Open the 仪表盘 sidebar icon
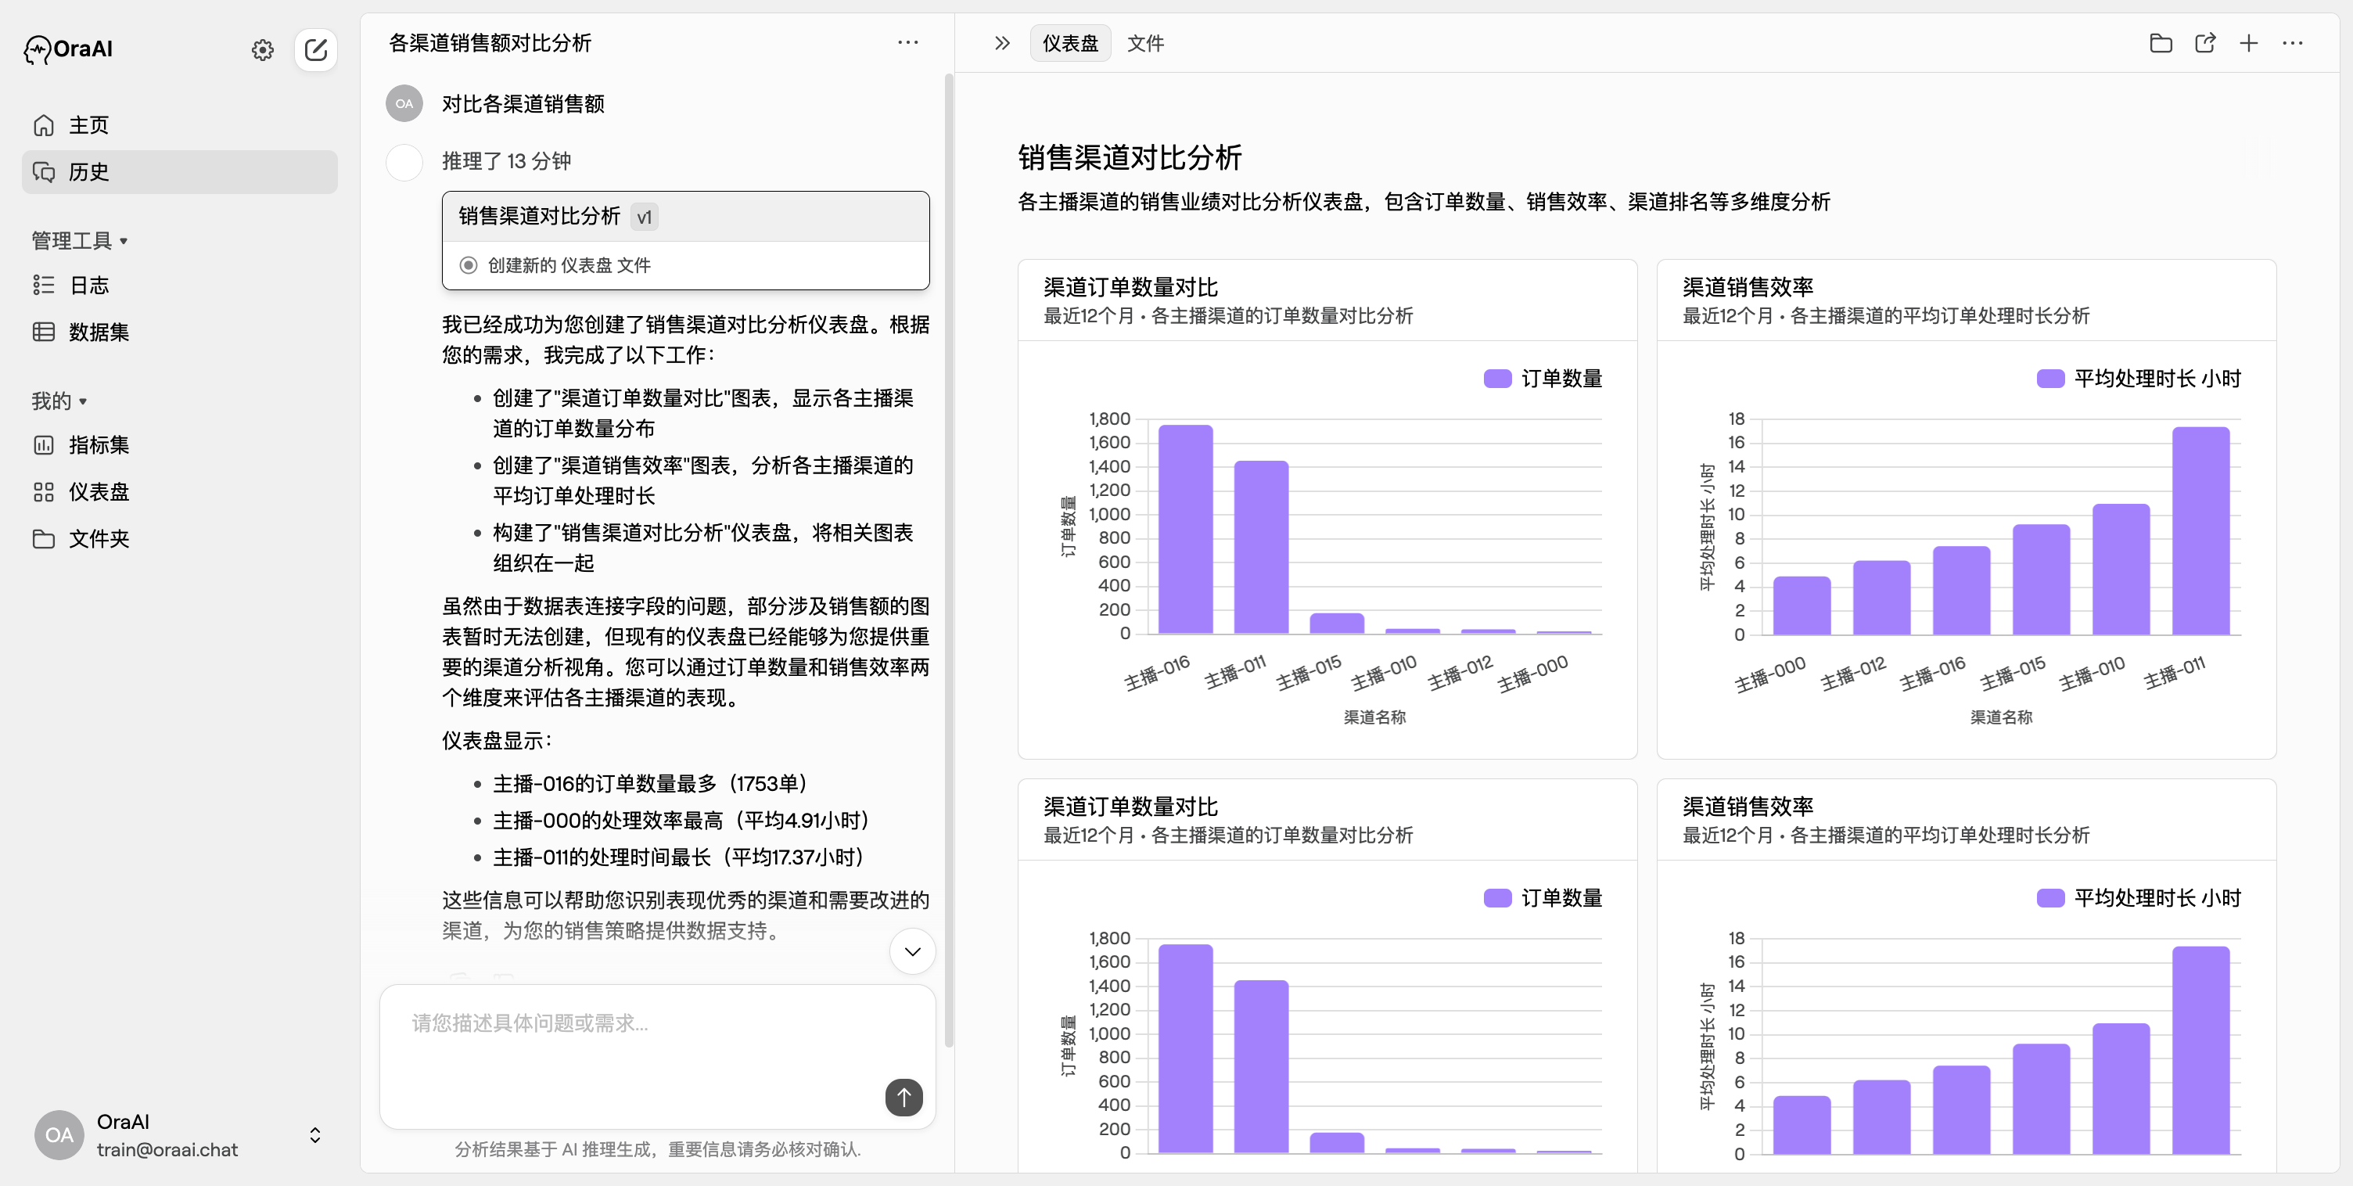Image resolution: width=2353 pixels, height=1186 pixels. 44,491
